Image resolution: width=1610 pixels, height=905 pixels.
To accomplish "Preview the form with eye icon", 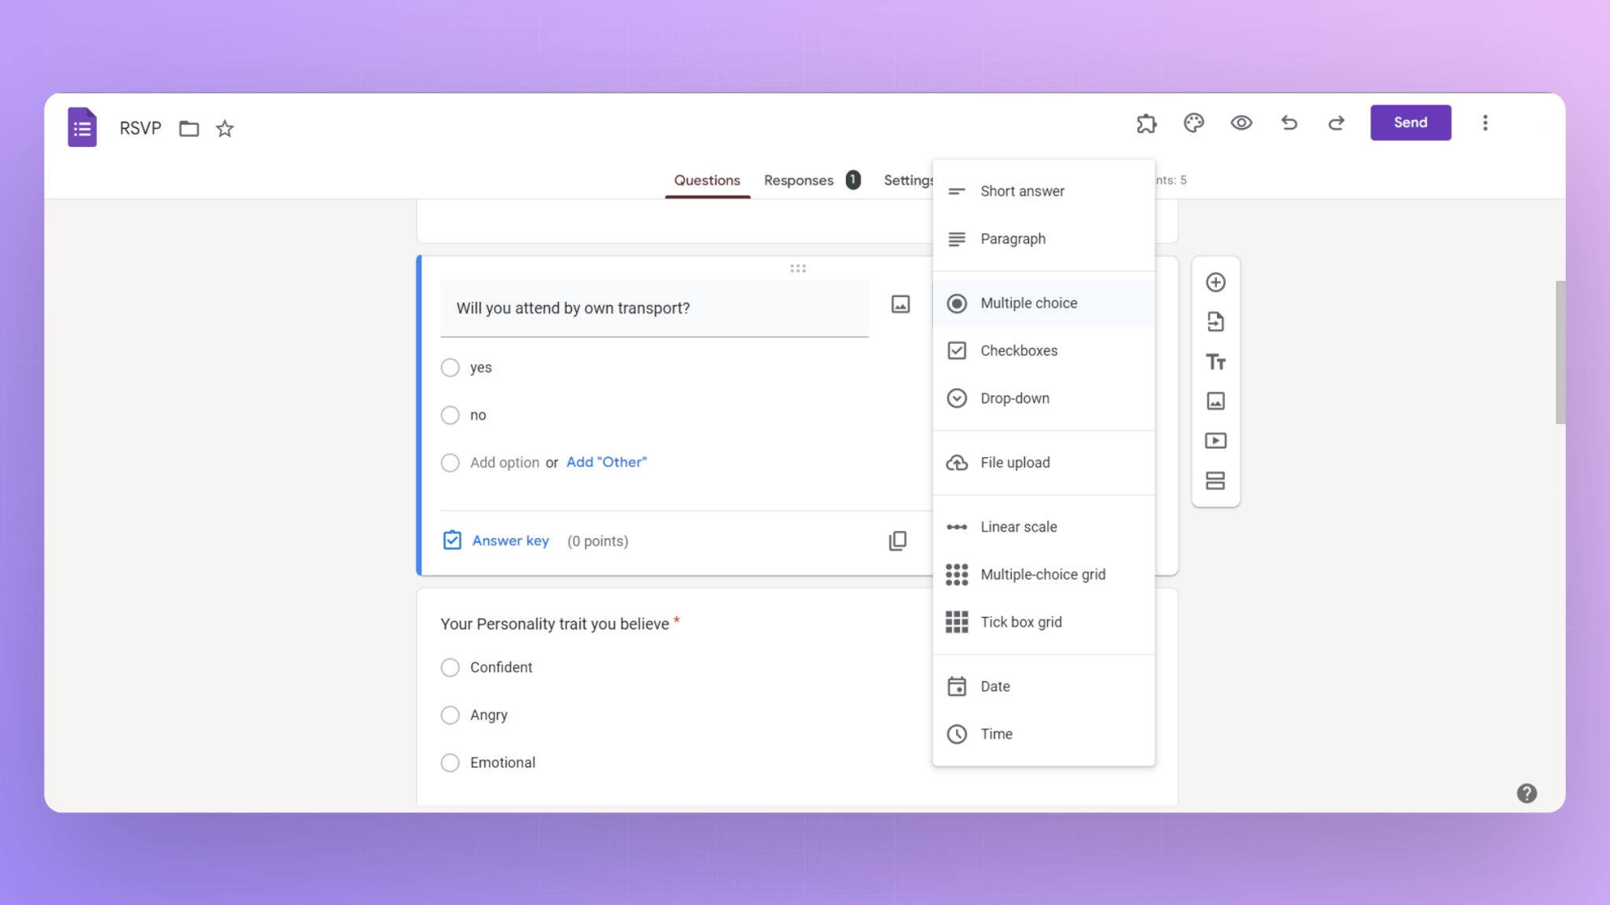I will pyautogui.click(x=1241, y=123).
